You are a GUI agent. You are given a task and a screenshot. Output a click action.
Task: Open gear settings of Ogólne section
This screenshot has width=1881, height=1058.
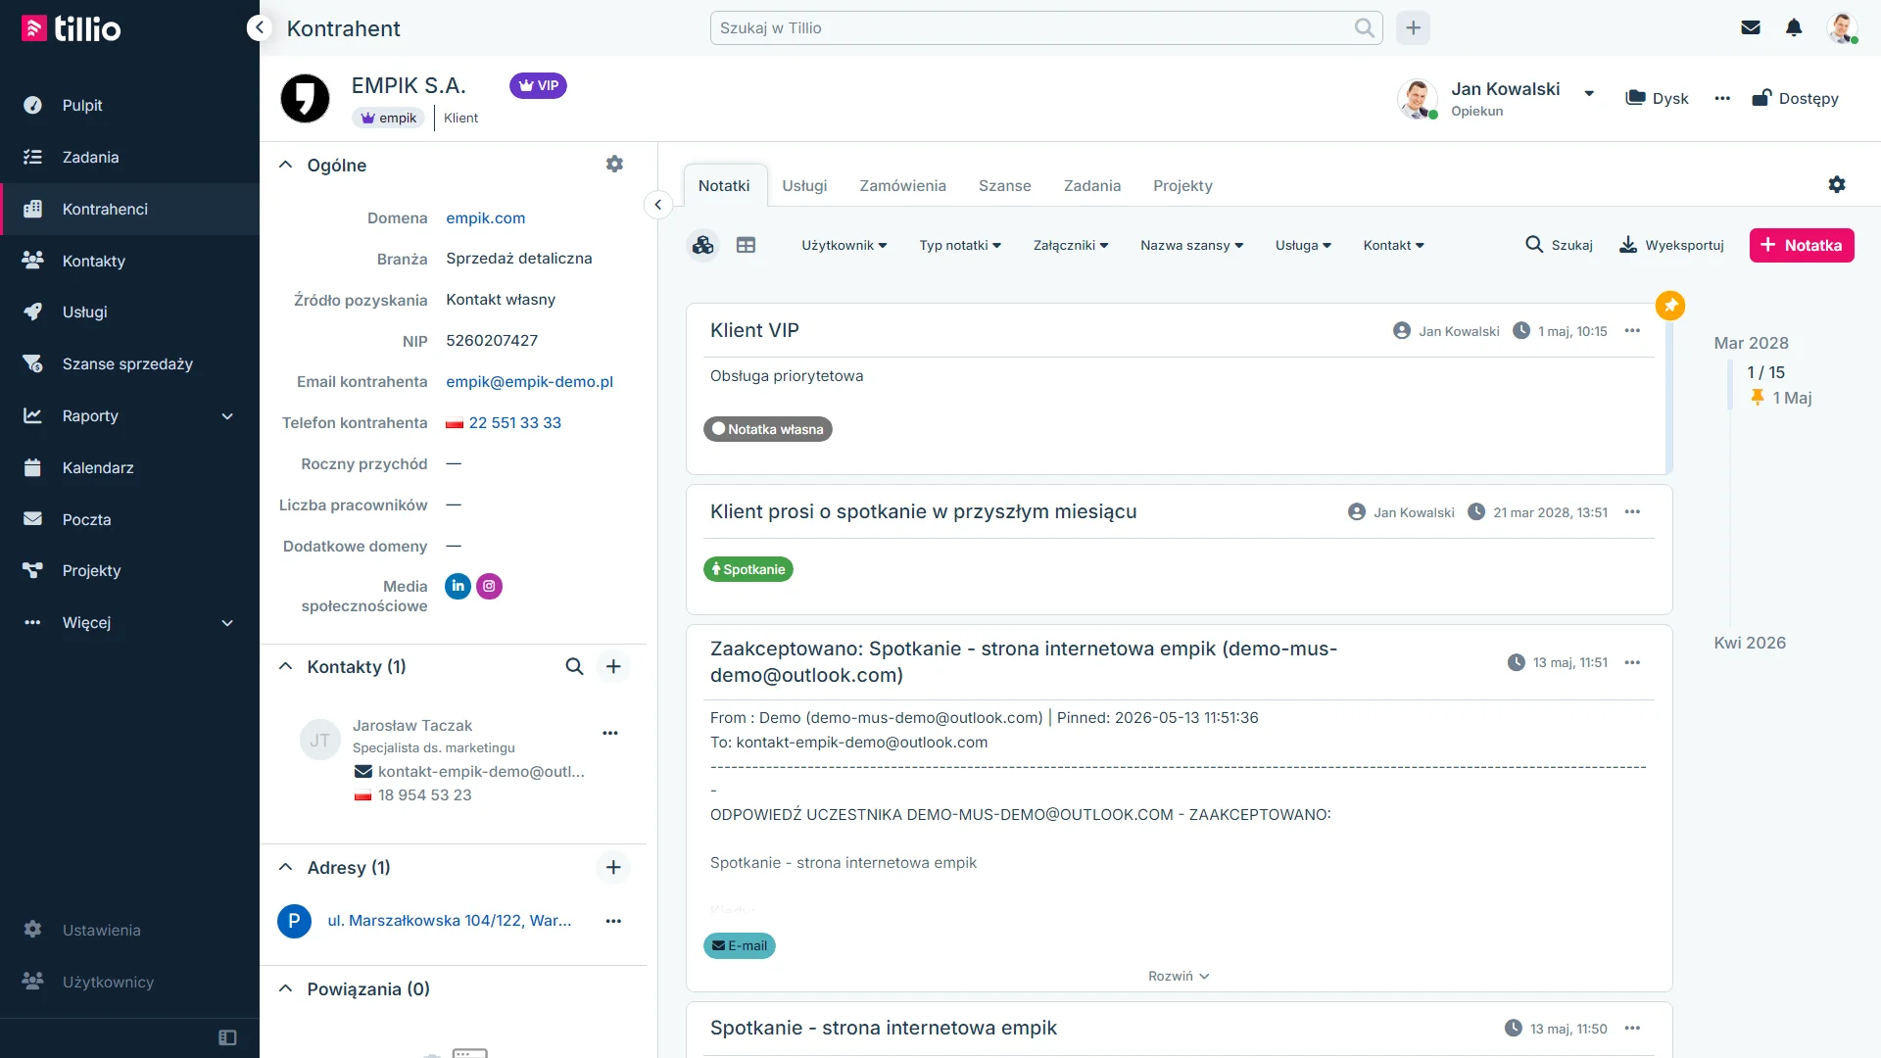[x=614, y=165]
